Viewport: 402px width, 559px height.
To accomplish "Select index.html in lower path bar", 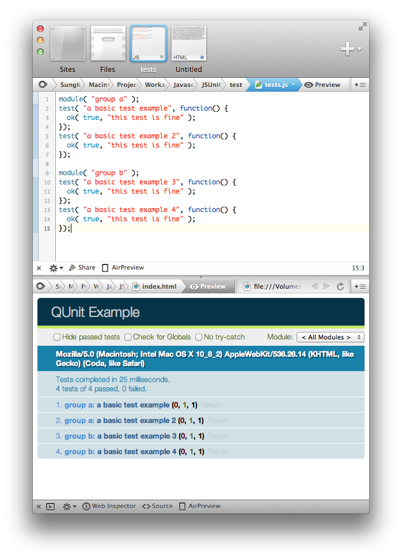I will click(155, 286).
